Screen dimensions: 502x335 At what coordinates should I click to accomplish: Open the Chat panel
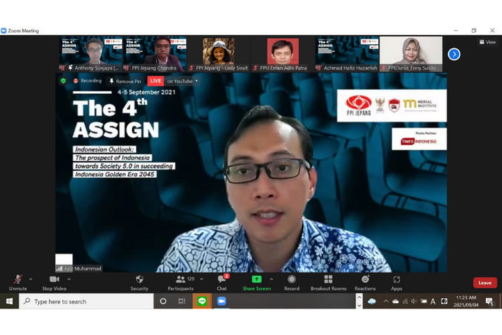[222, 280]
